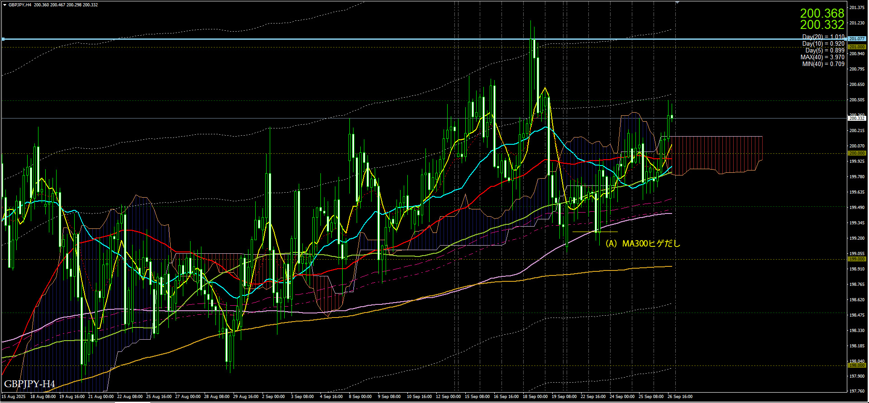Select the short yellow horizontal line above the (A) label
Viewport: 869px width, 403px height.
(595, 232)
